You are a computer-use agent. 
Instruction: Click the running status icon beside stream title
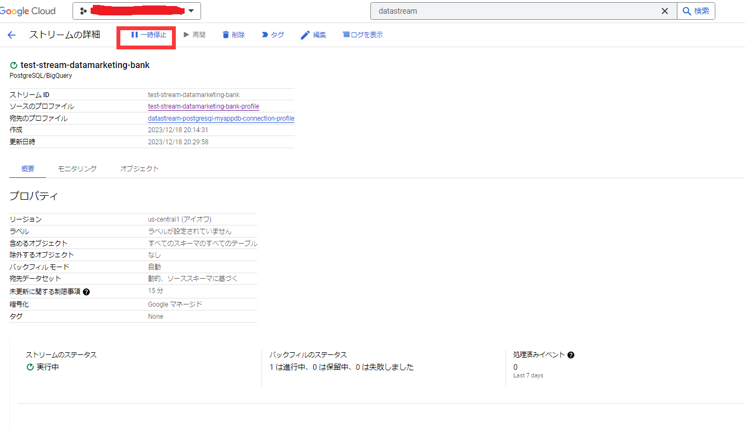pos(14,65)
